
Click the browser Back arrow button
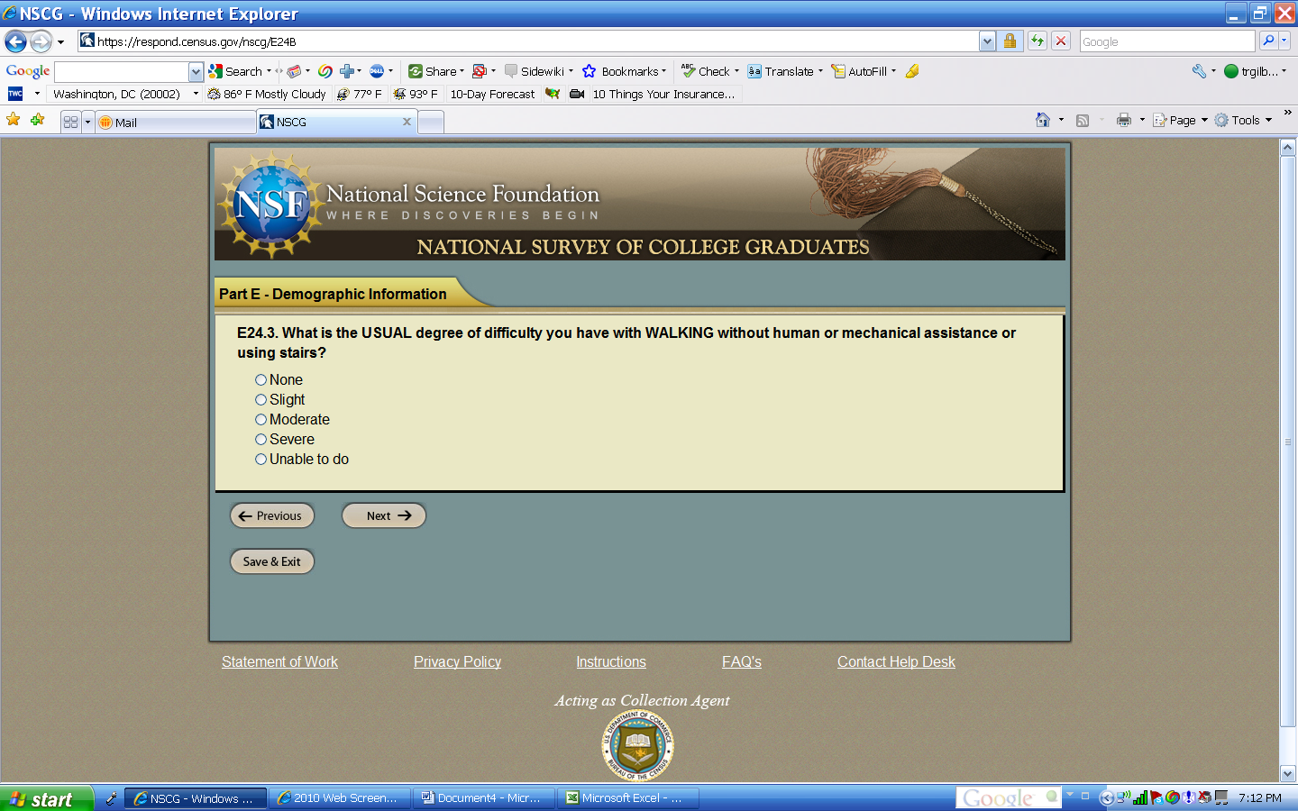(x=15, y=41)
